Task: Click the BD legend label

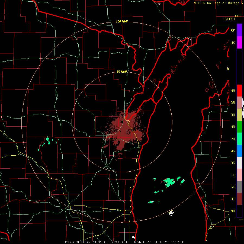Action: 233,115
